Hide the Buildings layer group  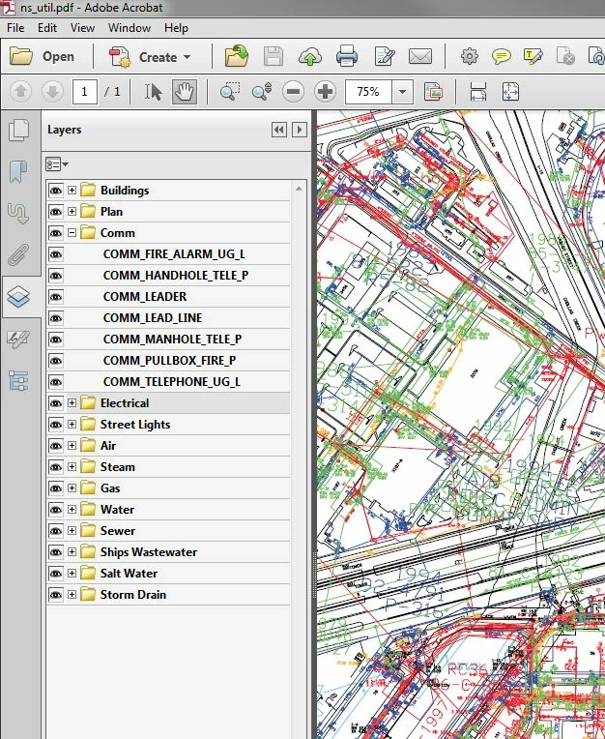[56, 191]
